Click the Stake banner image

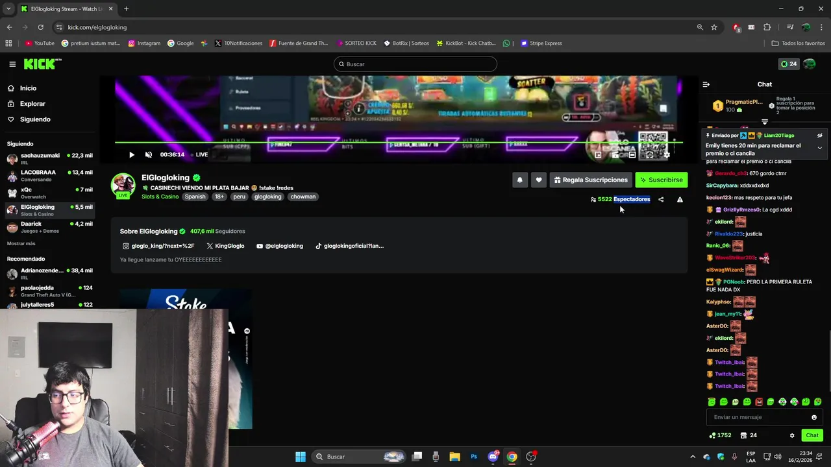click(185, 359)
